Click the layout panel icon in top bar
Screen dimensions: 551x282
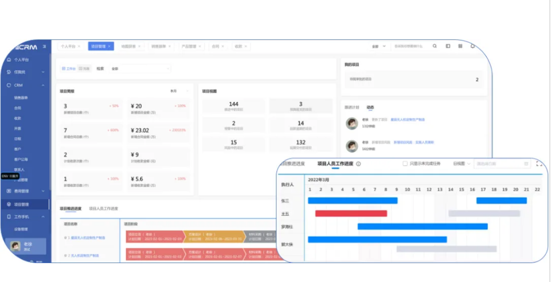[448, 46]
